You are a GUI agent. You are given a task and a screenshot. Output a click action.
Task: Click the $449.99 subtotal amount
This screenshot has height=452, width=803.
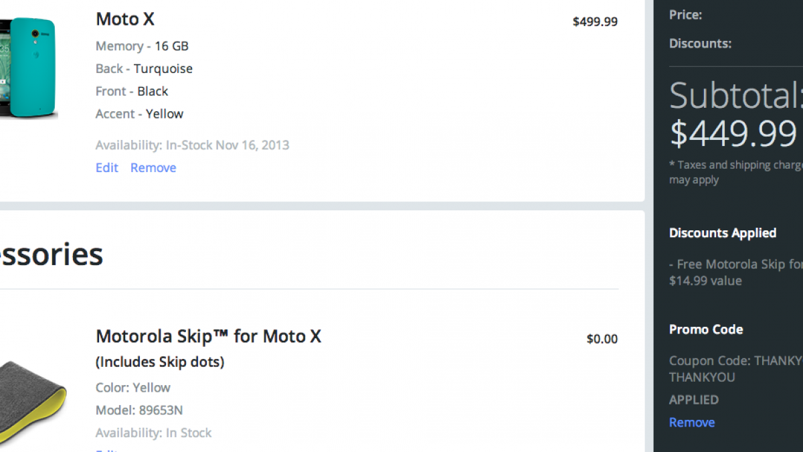(x=733, y=132)
